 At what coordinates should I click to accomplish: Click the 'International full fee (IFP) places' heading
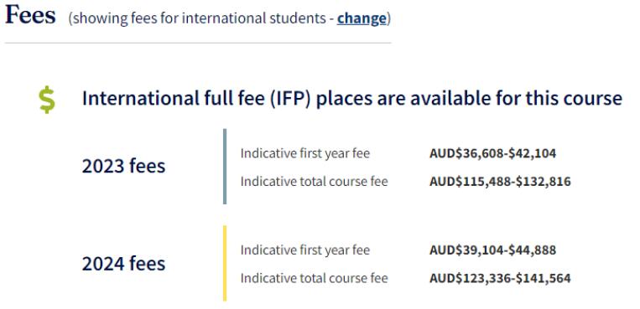click(x=351, y=99)
